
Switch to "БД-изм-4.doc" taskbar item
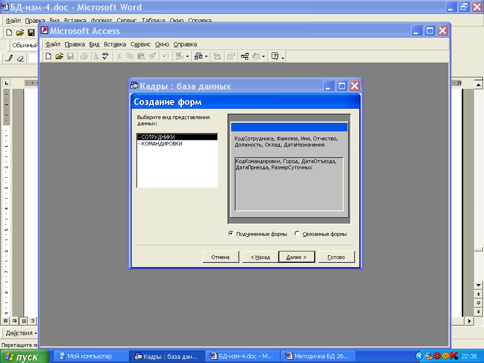click(242, 356)
